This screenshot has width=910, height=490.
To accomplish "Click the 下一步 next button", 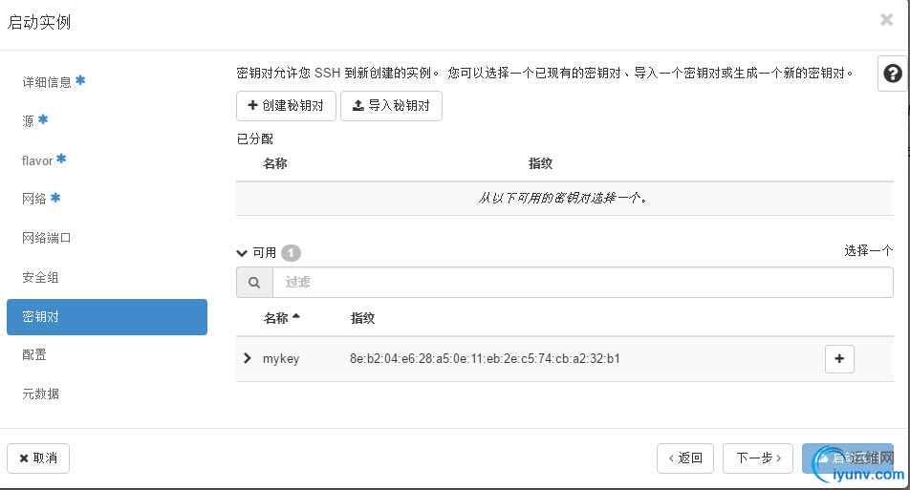I will (x=759, y=458).
